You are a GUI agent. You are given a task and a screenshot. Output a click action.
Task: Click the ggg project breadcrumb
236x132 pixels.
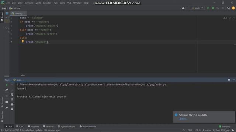pos(4,8)
